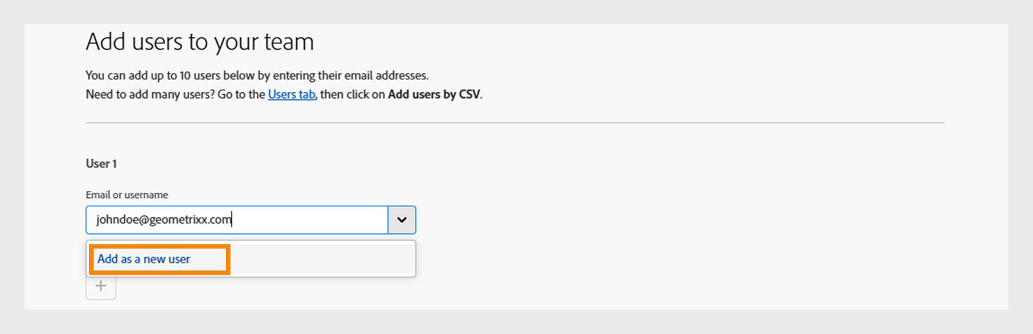Image resolution: width=1033 pixels, height=334 pixels.
Task: Click the "Email or username" field label
Action: [127, 195]
